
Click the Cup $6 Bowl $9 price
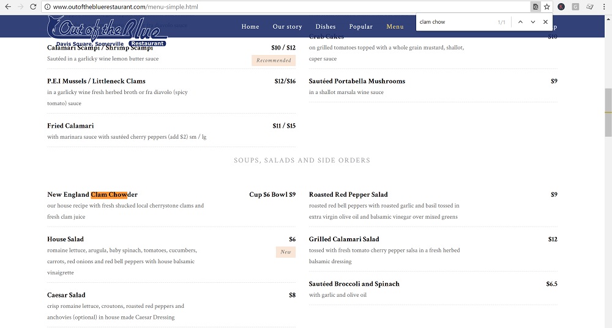coord(272,194)
